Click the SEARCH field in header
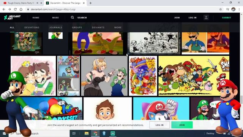This screenshot has height=137, width=243. coord(82,18)
